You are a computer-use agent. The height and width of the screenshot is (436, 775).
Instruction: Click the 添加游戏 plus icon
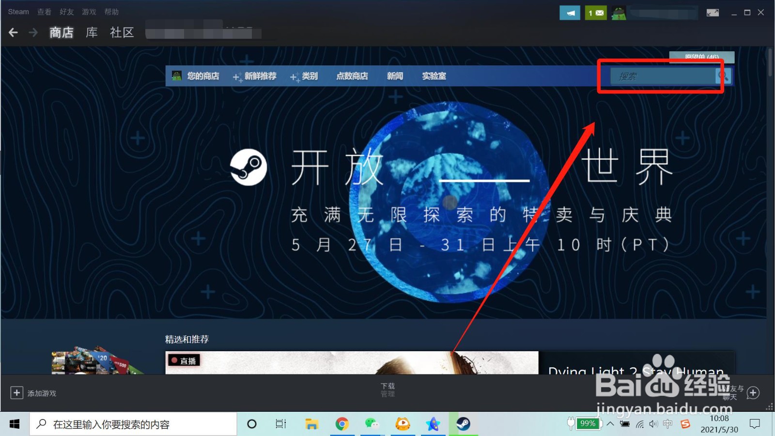(16, 393)
